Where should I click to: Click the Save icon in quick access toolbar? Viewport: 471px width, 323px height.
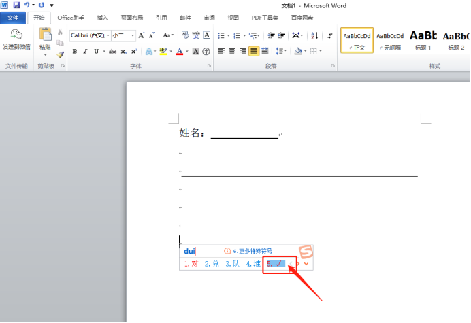[x=16, y=5]
